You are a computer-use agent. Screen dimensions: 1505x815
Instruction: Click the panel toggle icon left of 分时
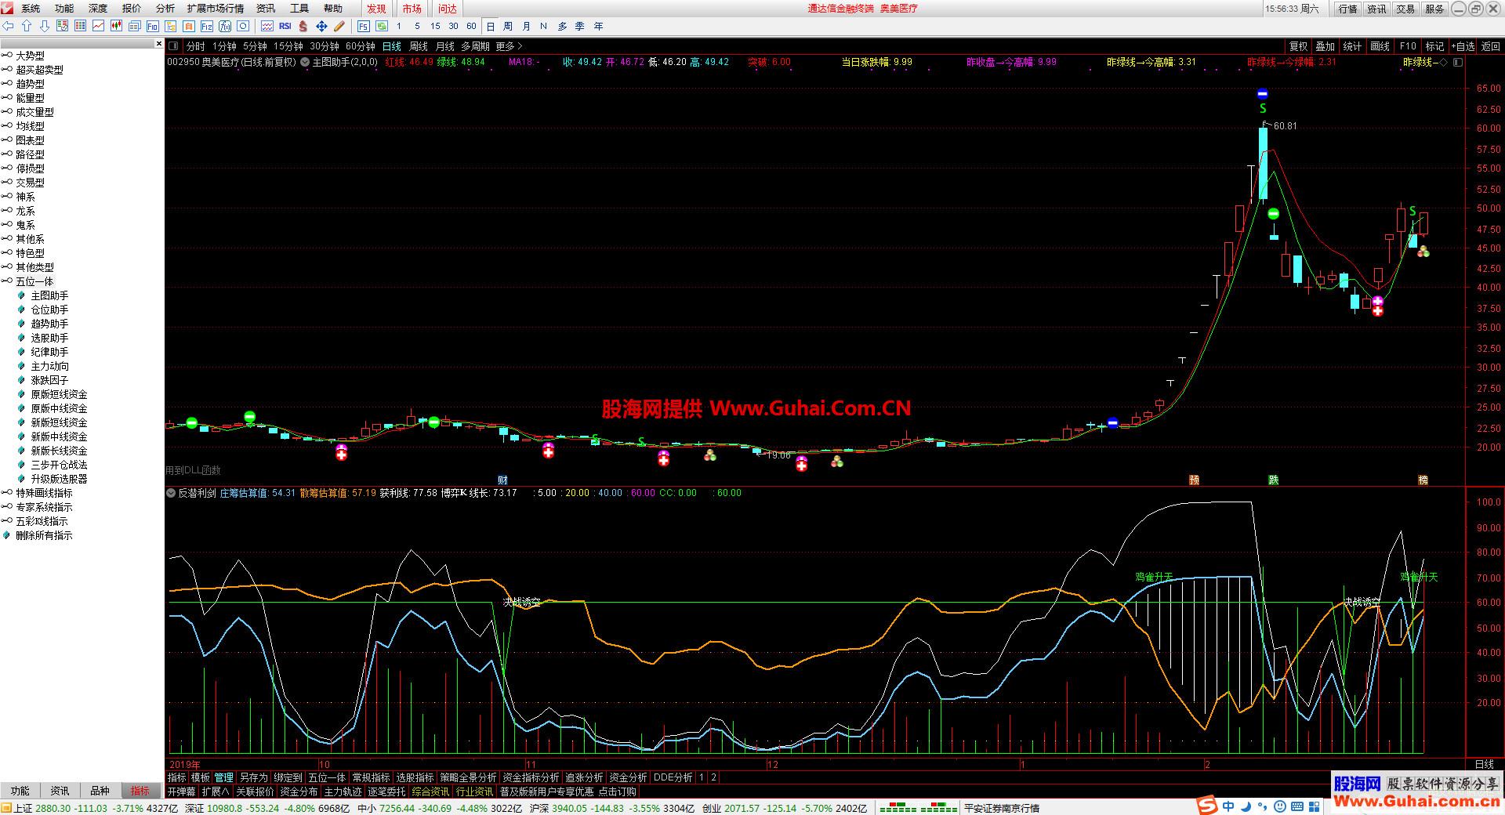point(174,46)
